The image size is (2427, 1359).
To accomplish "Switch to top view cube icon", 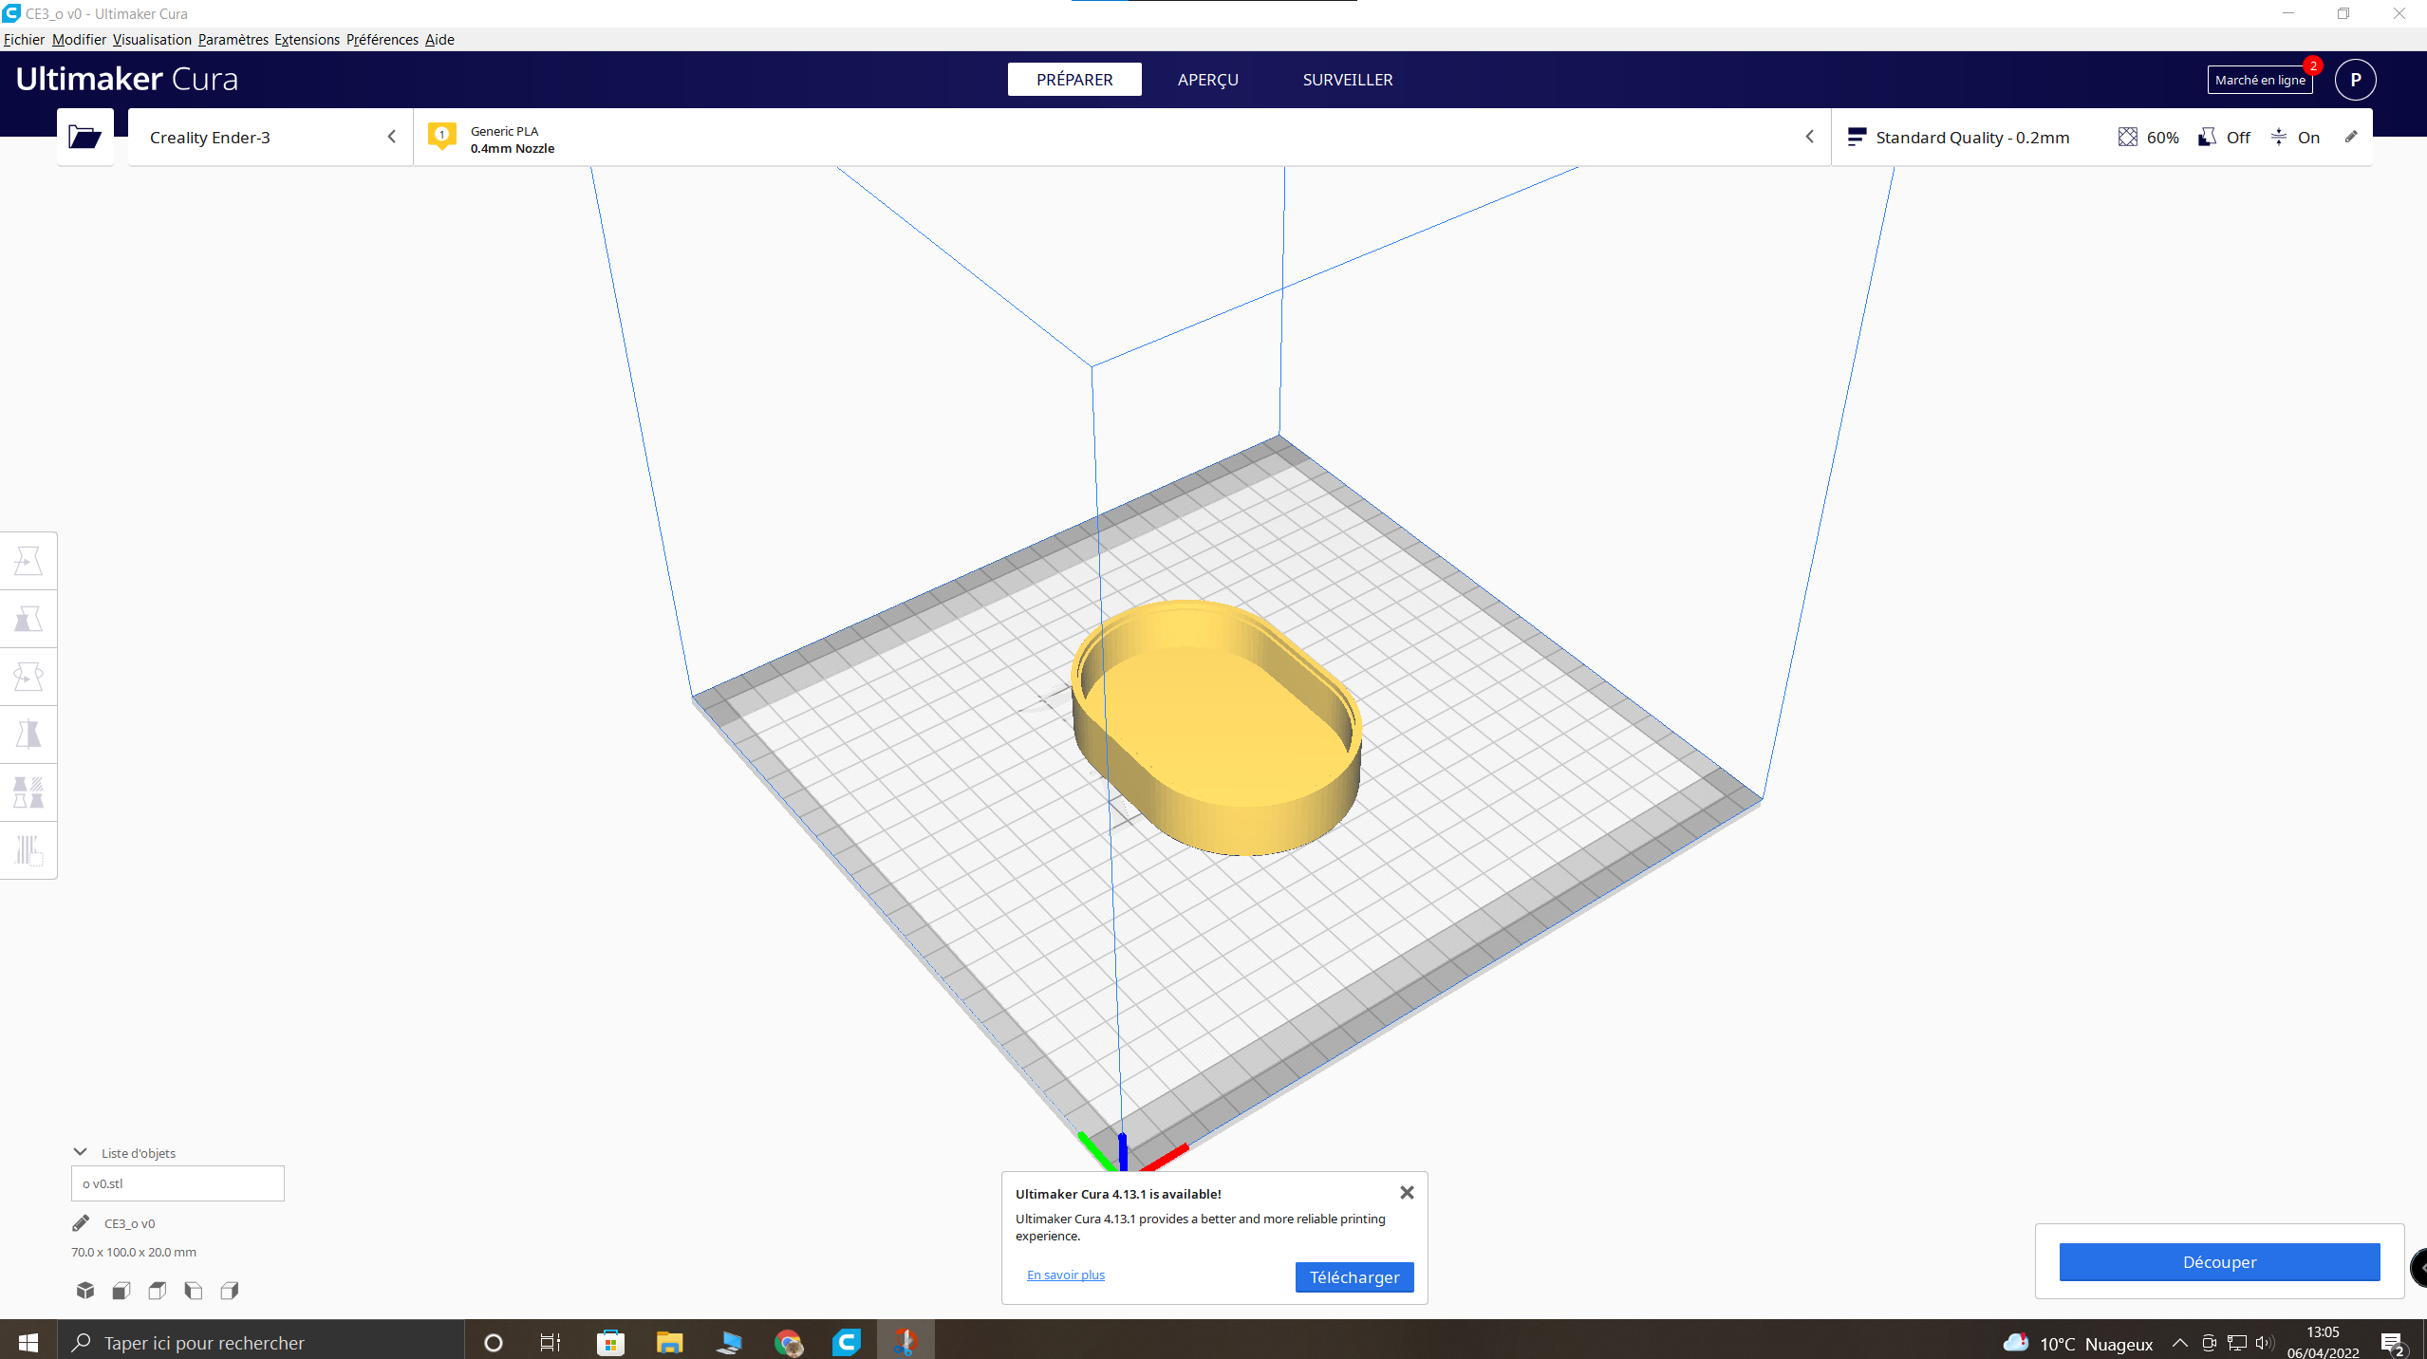I will coord(158,1290).
